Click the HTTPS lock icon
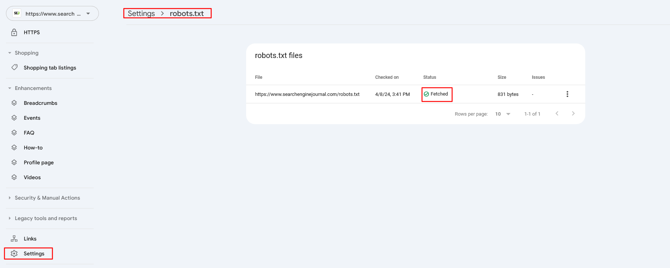The image size is (670, 268). [14, 32]
